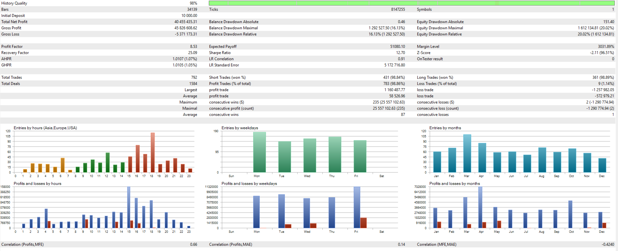Click the Correlation (MFE,MAE) label
This screenshot has height=251, width=618.
[x=437, y=244]
